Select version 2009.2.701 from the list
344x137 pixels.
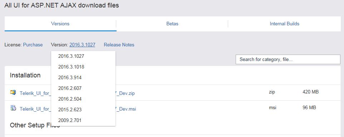click(83, 120)
